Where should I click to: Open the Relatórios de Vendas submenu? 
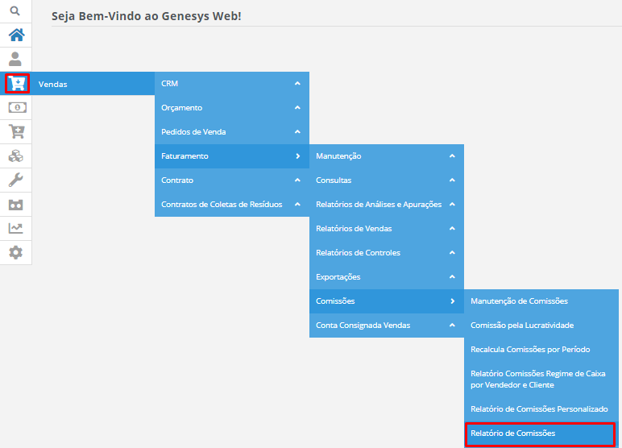pos(387,229)
